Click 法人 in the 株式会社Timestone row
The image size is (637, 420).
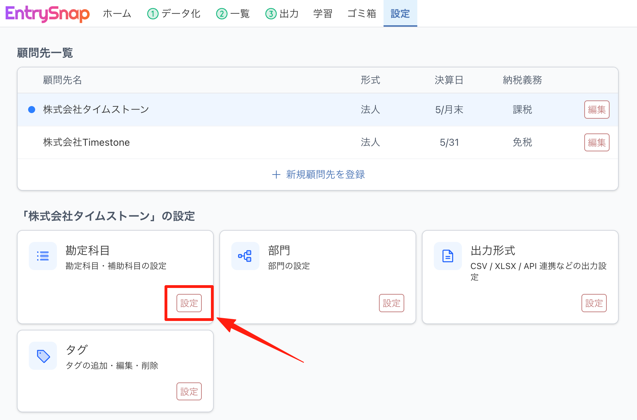pyautogui.click(x=371, y=143)
